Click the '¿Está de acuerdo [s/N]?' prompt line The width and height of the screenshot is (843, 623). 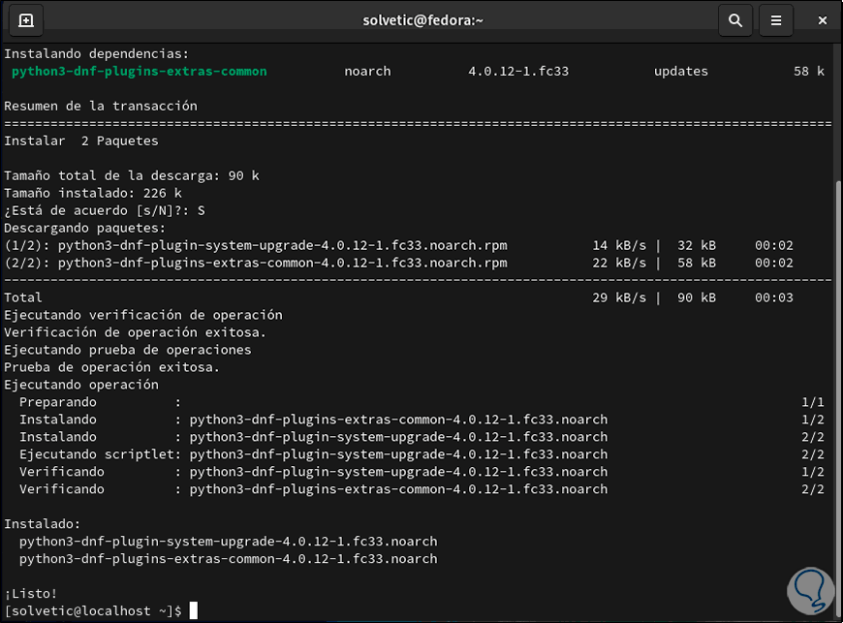click(105, 210)
